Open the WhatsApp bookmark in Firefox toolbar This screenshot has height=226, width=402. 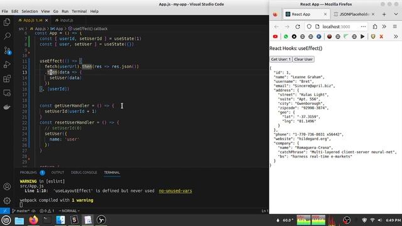pos(286,36)
